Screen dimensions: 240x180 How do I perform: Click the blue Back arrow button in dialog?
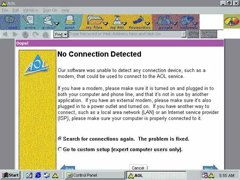(68, 167)
